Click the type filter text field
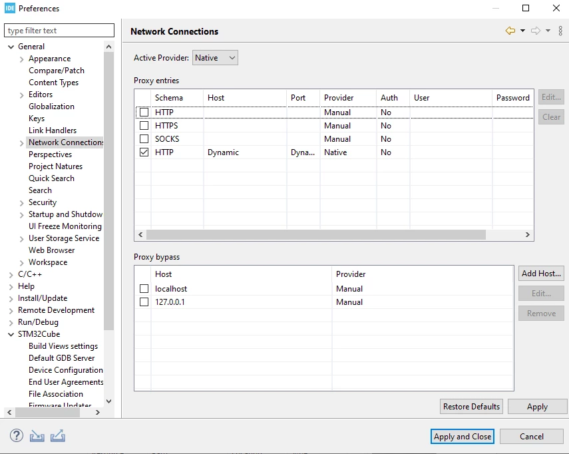This screenshot has width=569, height=454. click(x=59, y=31)
